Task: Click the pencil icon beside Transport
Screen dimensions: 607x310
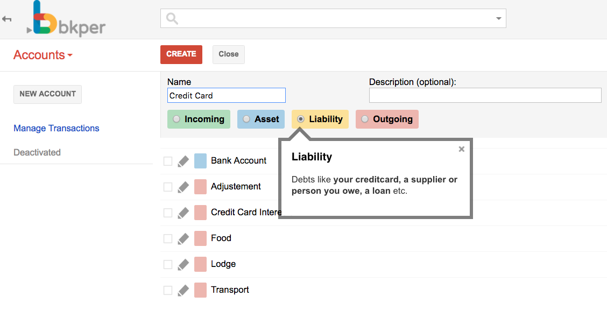Action: [x=183, y=290]
